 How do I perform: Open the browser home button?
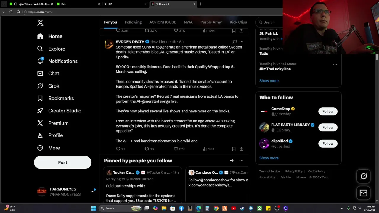pos(18,12)
